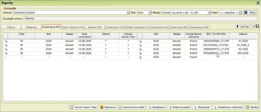The image size is (261, 112).
Task: Click the report icon at the start of row 56
Action: [x=6, y=53]
